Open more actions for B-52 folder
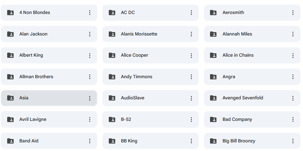Image resolution: width=303 pixels, height=151 pixels. 191,119
